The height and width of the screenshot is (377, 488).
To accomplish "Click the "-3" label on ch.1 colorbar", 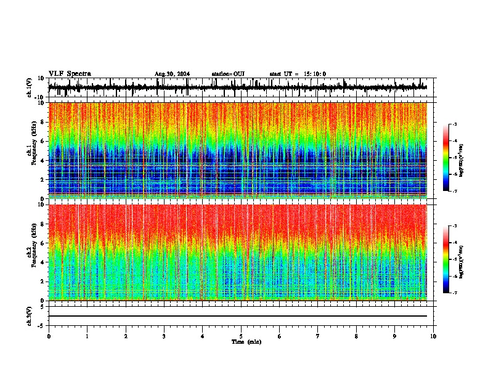I will pos(455,124).
